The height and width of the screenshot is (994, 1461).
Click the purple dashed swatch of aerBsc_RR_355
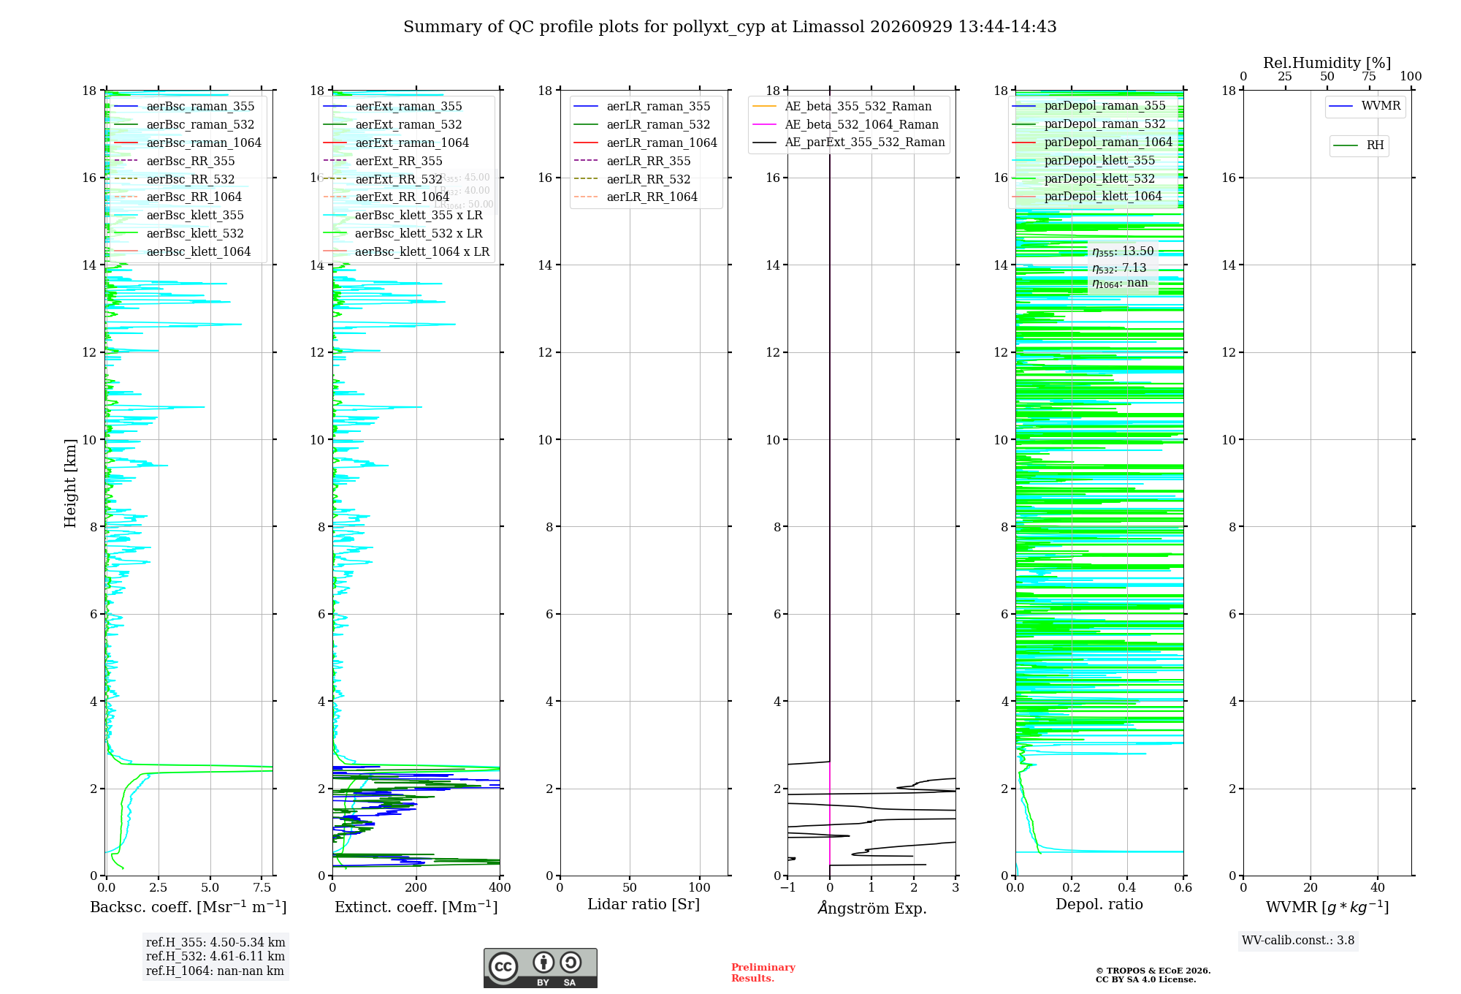[126, 162]
